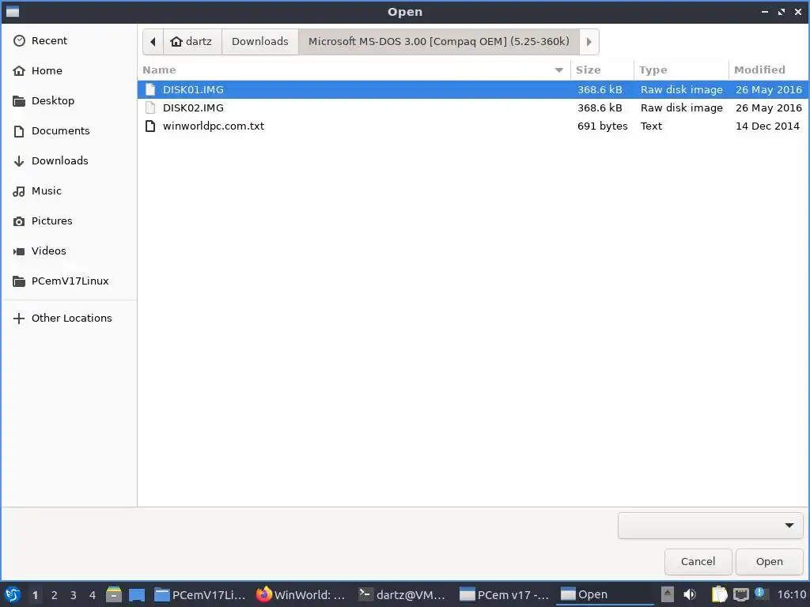Screen dimensions: 810x607
Task: Select DISK02.IMG file
Action: pyautogui.click(x=473, y=107)
